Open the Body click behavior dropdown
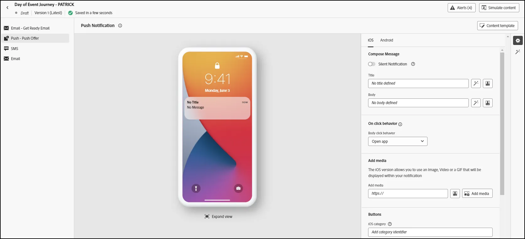Image resolution: width=525 pixels, height=239 pixels. 398,142
